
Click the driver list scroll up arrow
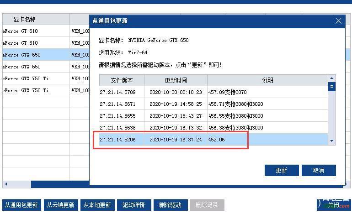point(332,78)
